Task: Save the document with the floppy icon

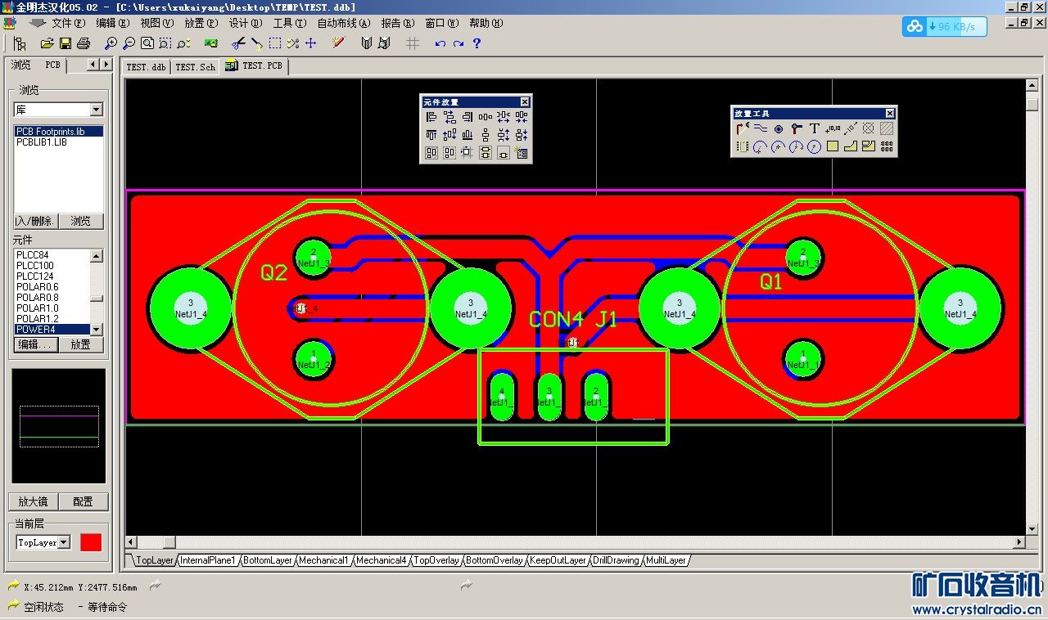Action: [65, 43]
